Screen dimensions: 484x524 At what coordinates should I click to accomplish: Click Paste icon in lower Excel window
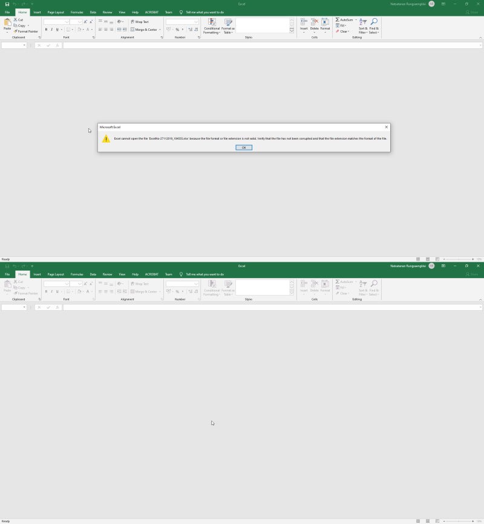7,285
